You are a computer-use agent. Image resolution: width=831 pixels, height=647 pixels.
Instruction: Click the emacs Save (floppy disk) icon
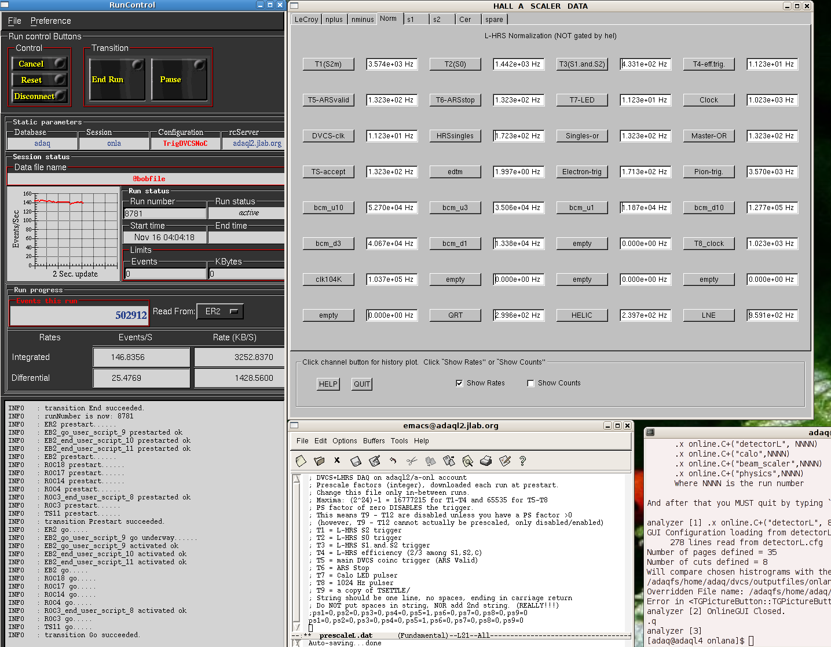click(x=356, y=461)
